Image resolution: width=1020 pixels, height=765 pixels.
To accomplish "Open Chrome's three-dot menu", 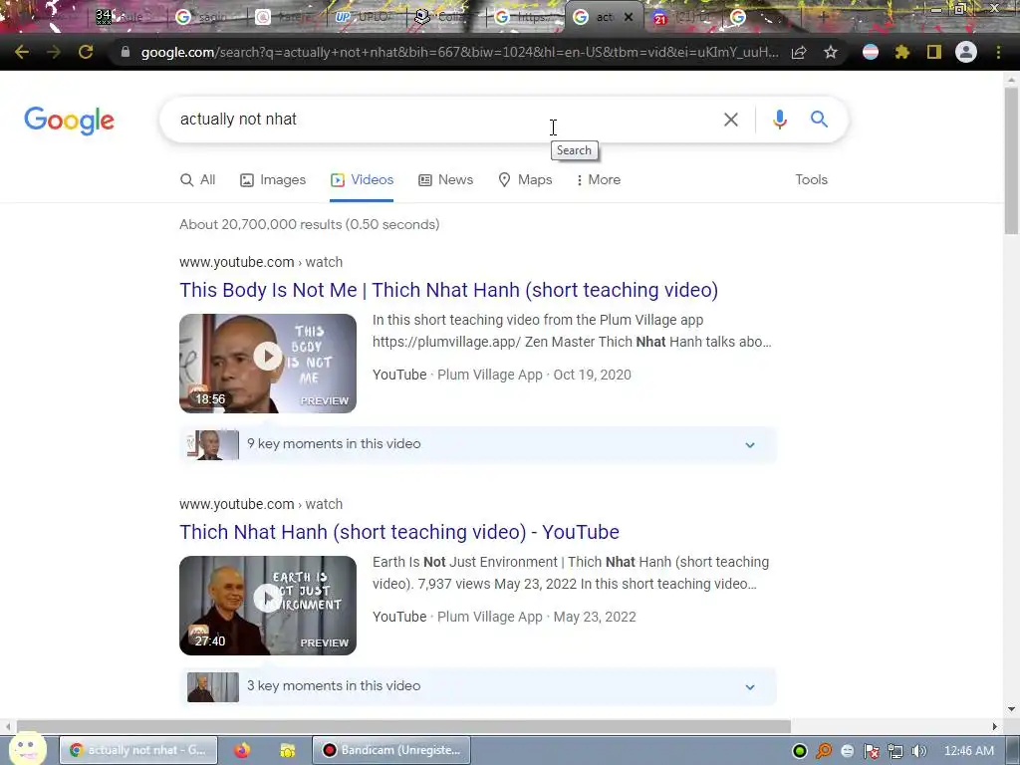I will (998, 52).
